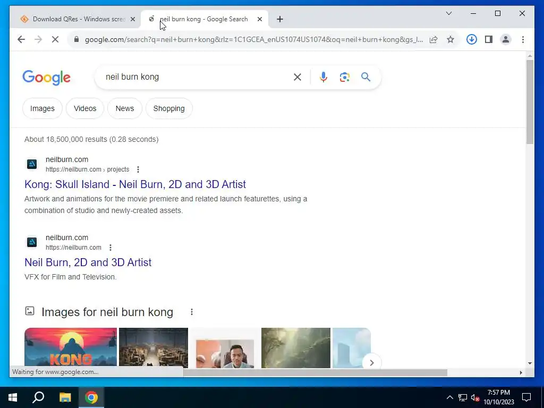This screenshot has height=408, width=544.
Task: Open the misty jungle image thumbnail
Action: click(x=296, y=347)
